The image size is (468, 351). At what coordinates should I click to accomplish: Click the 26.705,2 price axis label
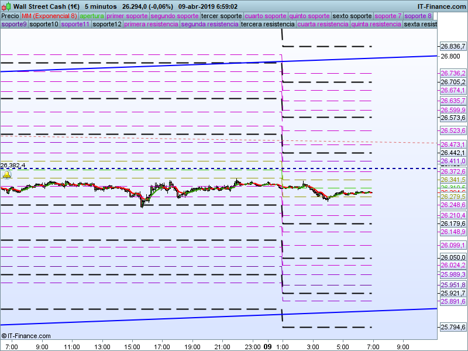[453, 82]
